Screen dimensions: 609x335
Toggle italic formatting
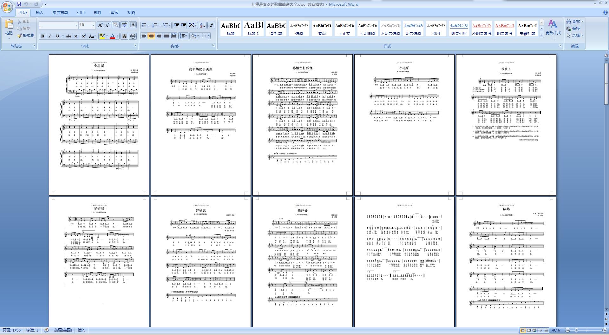(x=50, y=36)
